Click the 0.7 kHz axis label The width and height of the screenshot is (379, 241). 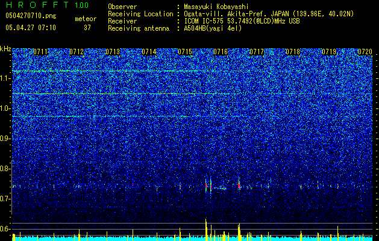(5, 199)
